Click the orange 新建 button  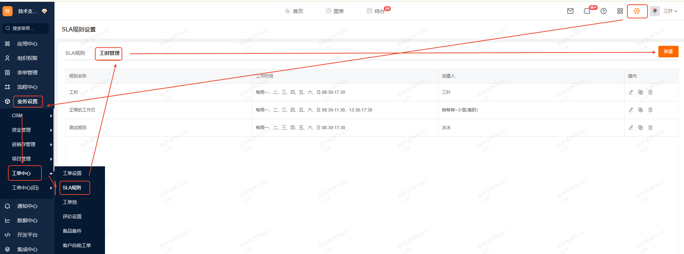point(668,52)
